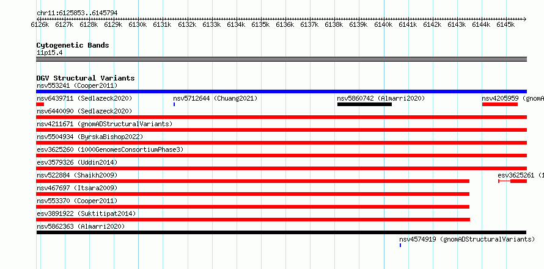
Task: Click the nsv467697 (Itsara2009) label
Action: [x=77, y=188]
